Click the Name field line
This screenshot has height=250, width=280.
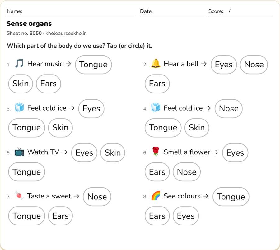point(72,12)
